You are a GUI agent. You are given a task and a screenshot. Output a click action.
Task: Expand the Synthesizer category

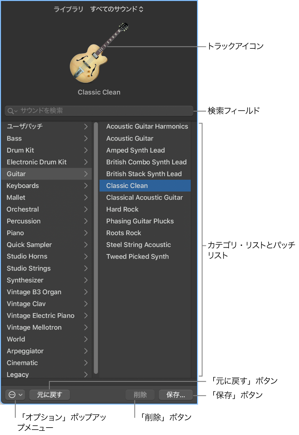pos(86,280)
